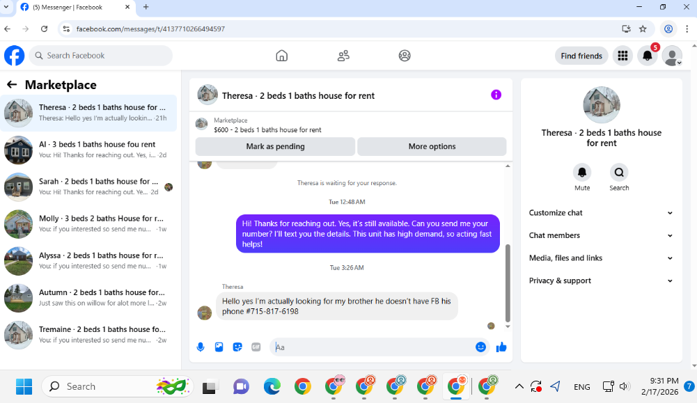The width and height of the screenshot is (697, 403).
Task: Click Chrome's install app icon in address bar
Action: [x=626, y=29]
